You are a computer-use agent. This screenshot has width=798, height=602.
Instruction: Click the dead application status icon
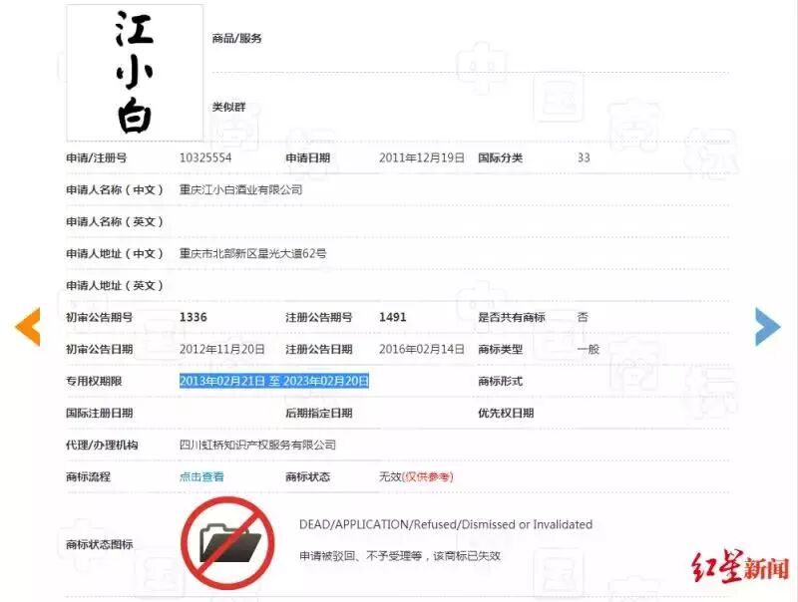tap(227, 544)
